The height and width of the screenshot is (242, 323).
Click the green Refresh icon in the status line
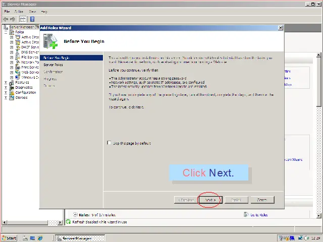(x=68, y=222)
